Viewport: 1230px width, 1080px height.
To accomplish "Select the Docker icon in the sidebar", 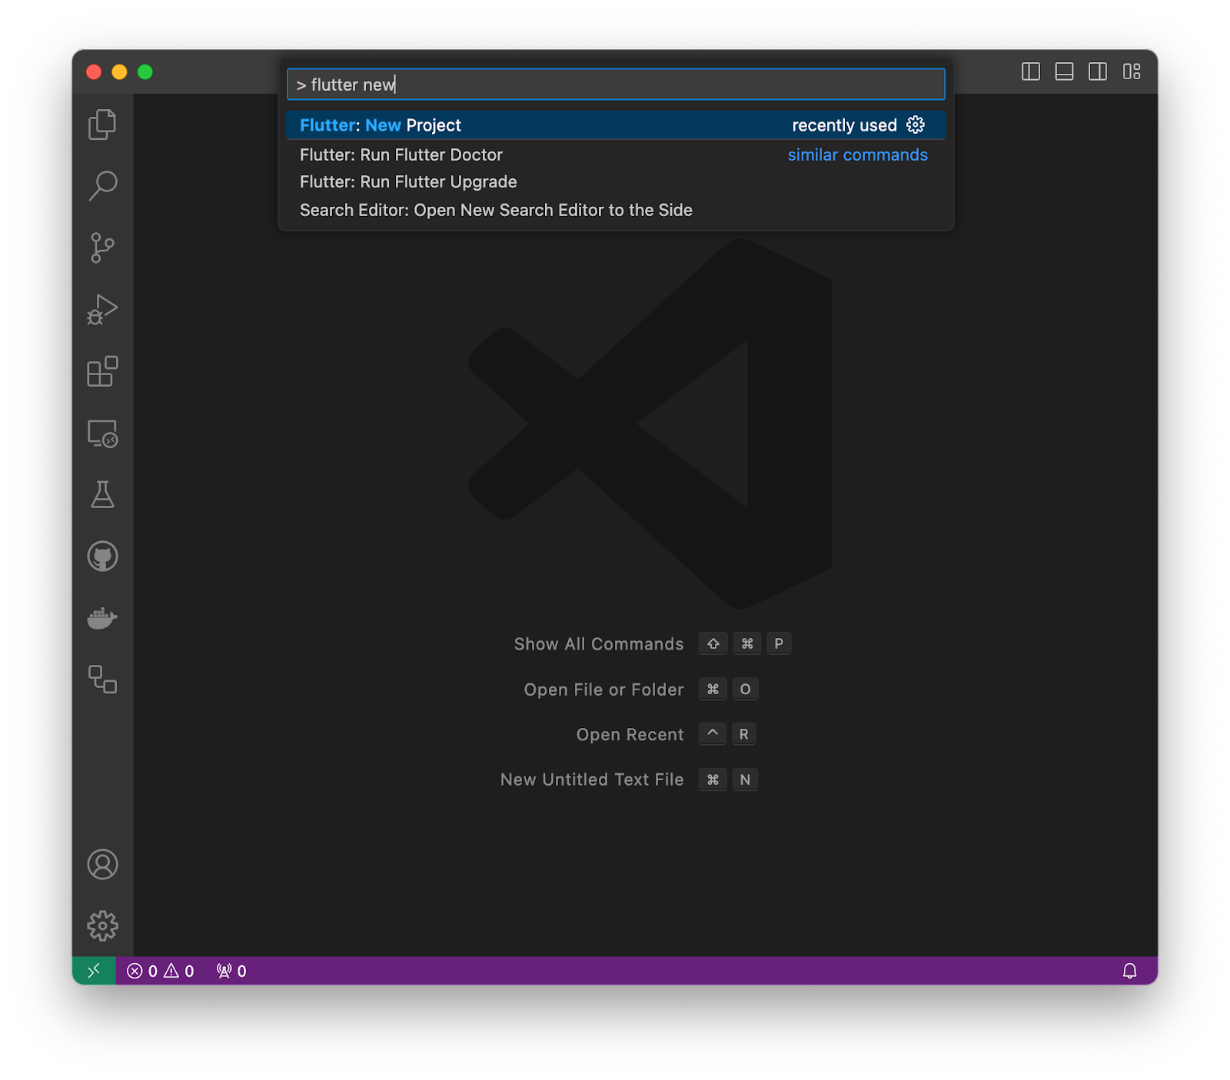I will pos(103,617).
